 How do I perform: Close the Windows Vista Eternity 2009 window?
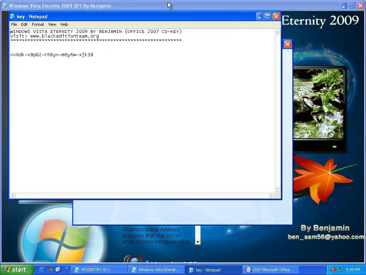pyautogui.click(x=360, y=6)
